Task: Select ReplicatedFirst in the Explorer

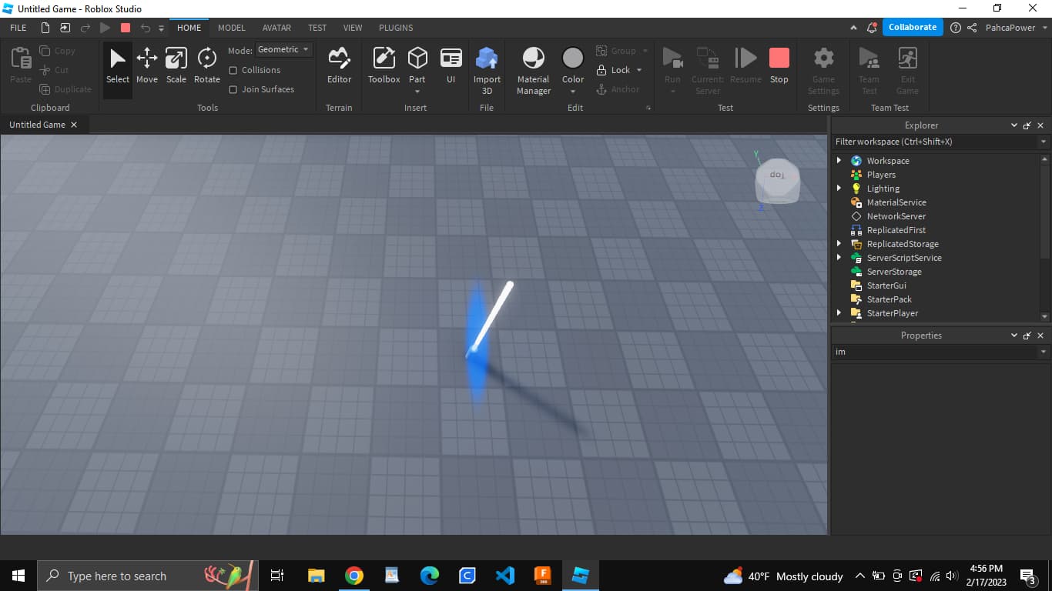Action: [896, 230]
